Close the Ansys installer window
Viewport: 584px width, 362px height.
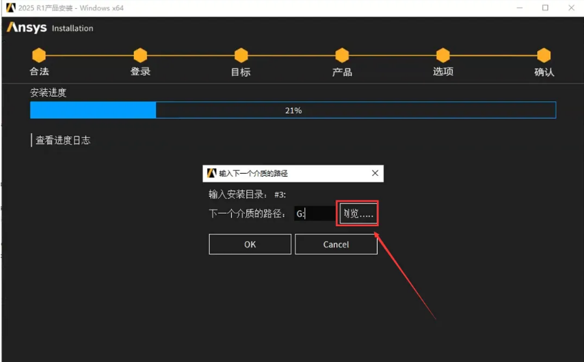(x=572, y=8)
